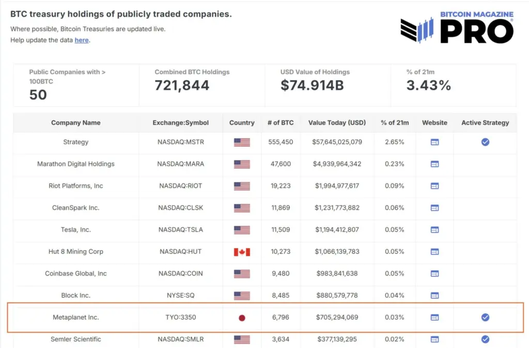Sort by Company Name column header
Image resolution: width=529 pixels, height=348 pixels.
click(x=76, y=123)
